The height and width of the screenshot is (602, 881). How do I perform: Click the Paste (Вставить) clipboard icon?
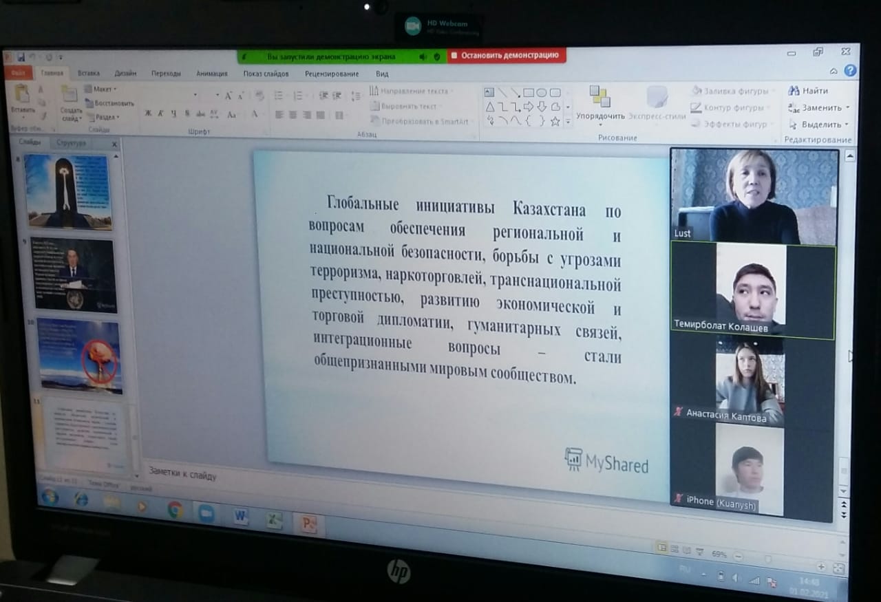[x=22, y=94]
